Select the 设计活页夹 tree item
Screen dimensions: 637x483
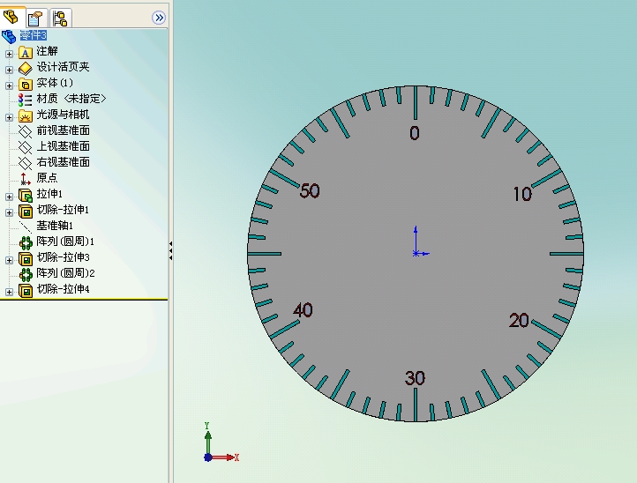coord(63,67)
